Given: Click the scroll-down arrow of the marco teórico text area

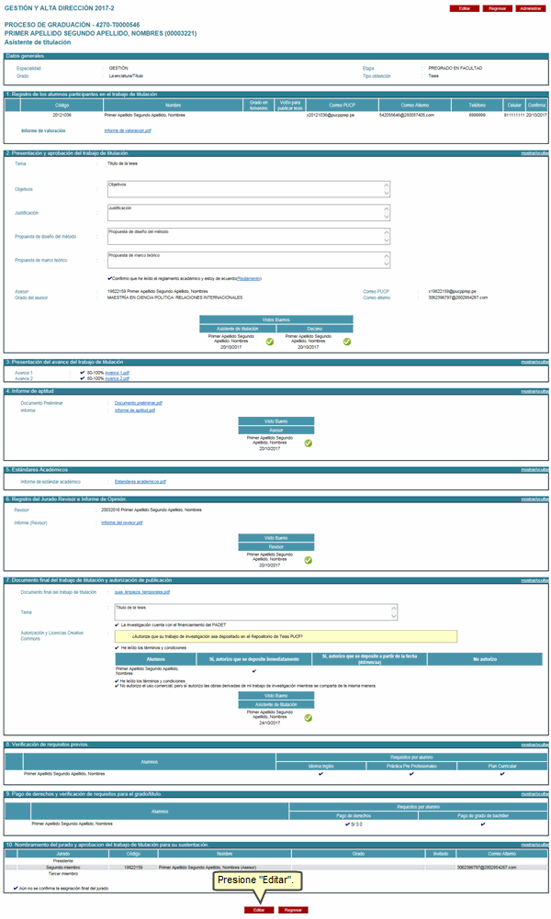Looking at the screenshot, I should 387,264.
